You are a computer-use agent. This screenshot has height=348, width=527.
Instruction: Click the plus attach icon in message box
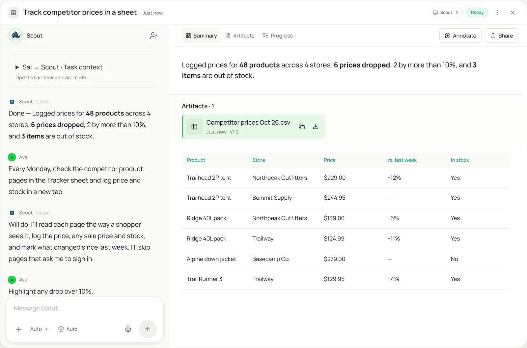pos(19,329)
